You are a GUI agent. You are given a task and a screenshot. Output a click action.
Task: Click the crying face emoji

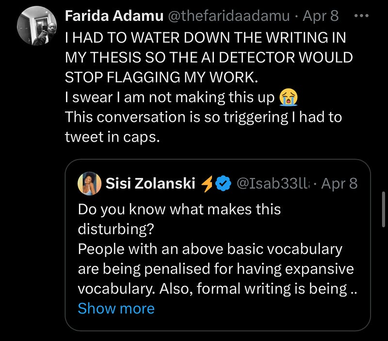pos(288,98)
